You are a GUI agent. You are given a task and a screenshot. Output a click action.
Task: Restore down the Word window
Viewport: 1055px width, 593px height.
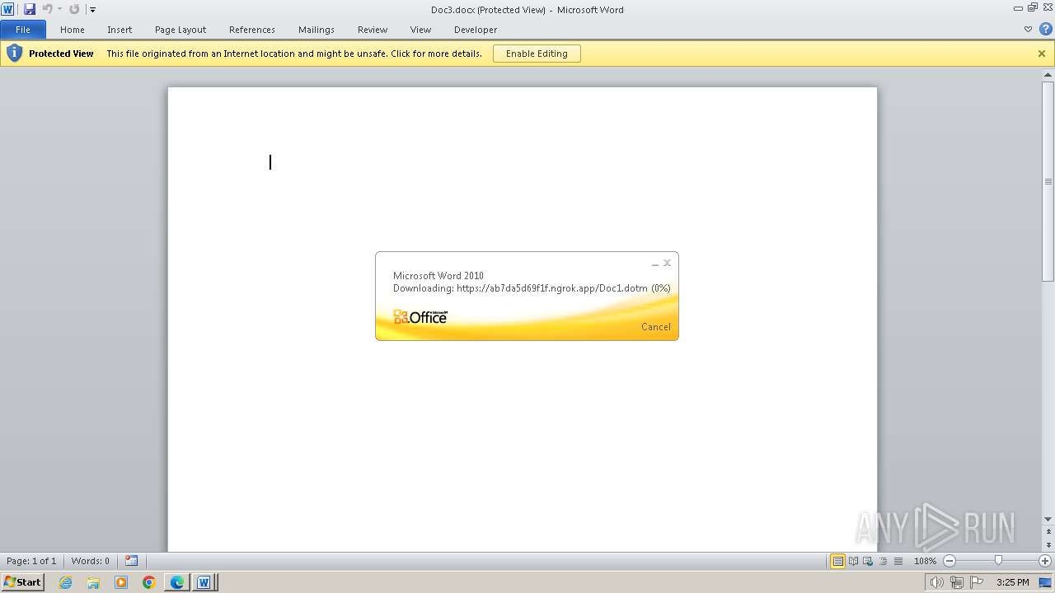pyautogui.click(x=1033, y=7)
